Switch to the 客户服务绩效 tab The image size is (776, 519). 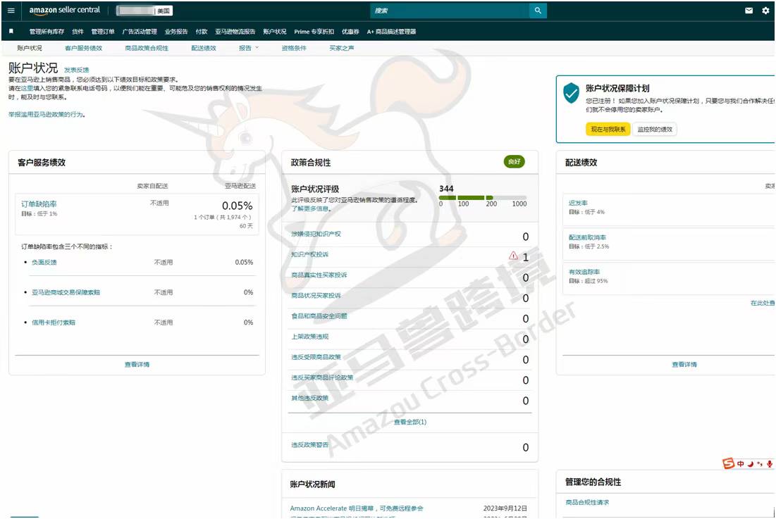[x=83, y=48]
